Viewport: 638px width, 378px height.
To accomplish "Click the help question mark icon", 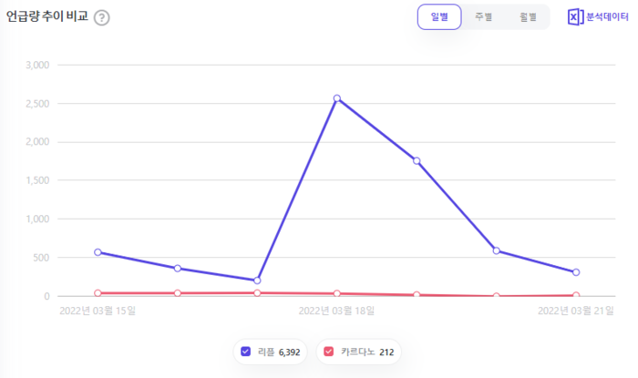I will pyautogui.click(x=101, y=18).
